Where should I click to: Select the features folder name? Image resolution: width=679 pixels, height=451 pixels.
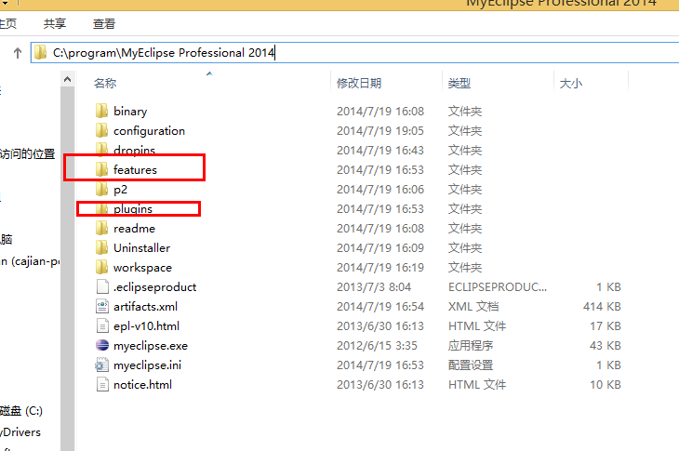135,169
